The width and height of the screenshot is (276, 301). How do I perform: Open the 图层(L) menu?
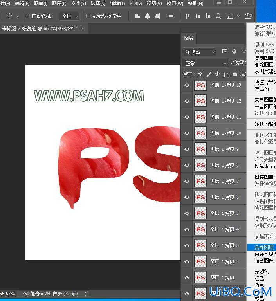pos(59,3)
